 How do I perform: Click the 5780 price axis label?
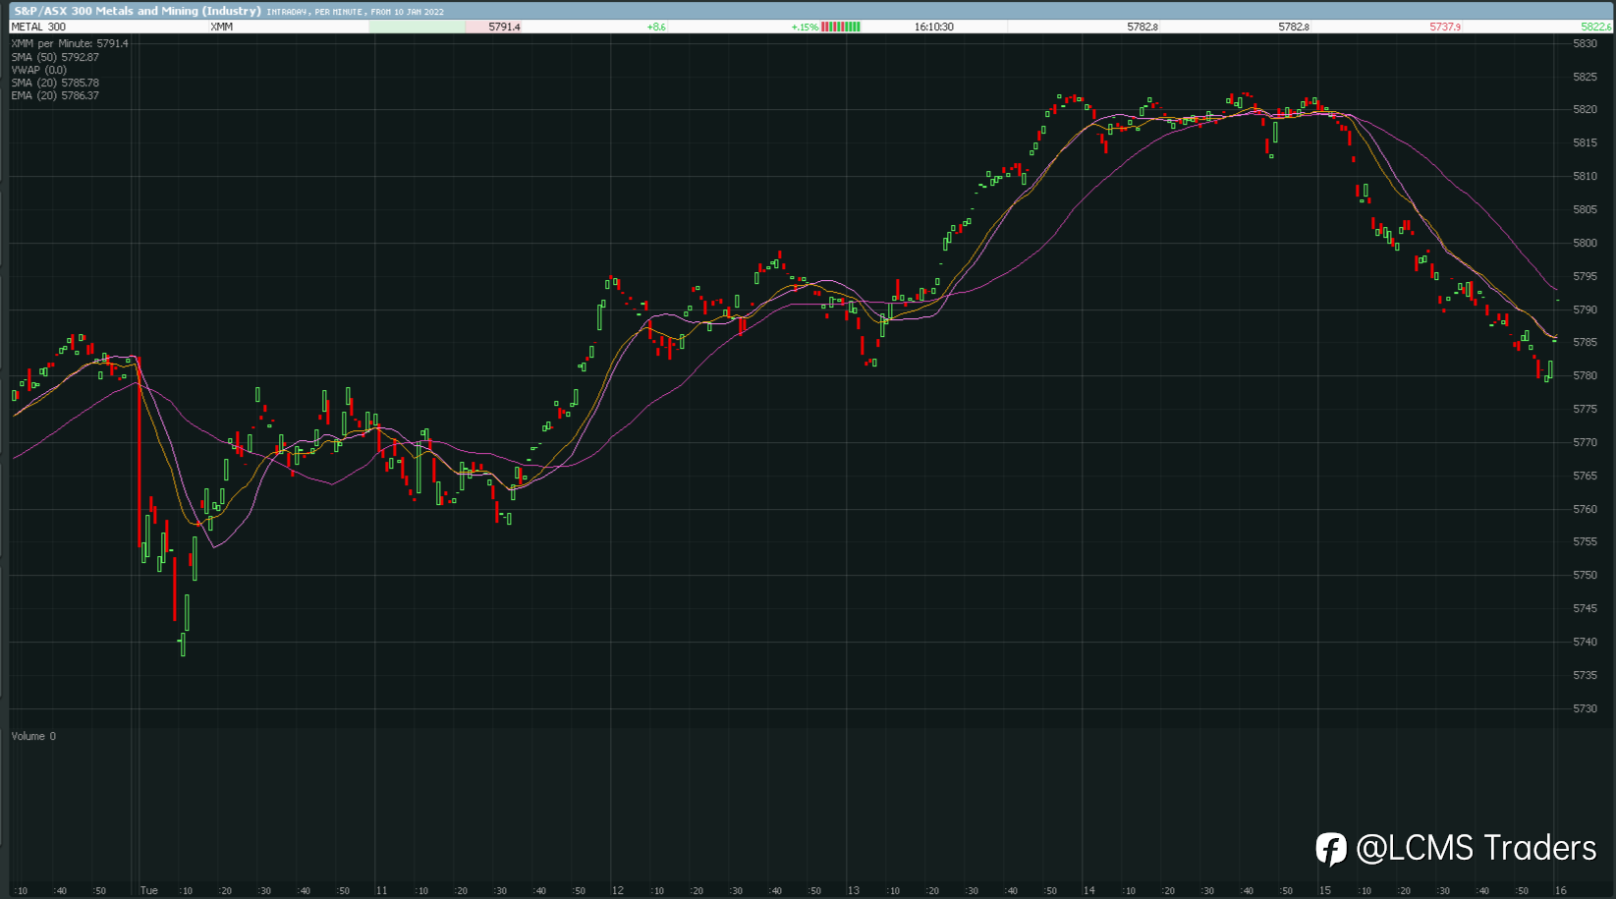[x=1585, y=375]
